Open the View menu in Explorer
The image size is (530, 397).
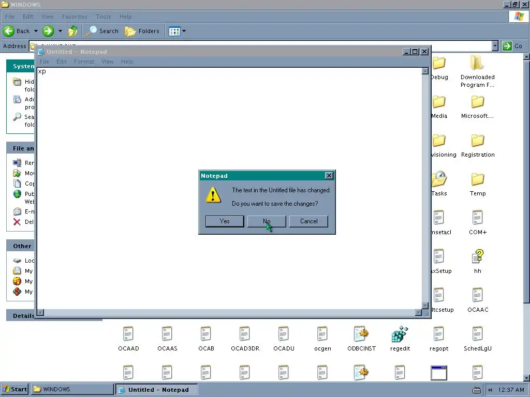[47, 17]
